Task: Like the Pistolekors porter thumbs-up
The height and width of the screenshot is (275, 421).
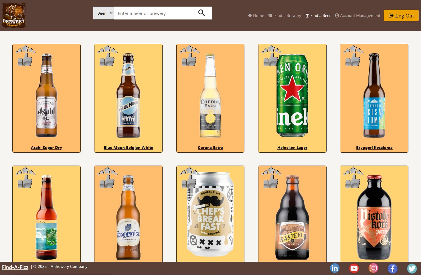Action: (x=353, y=181)
